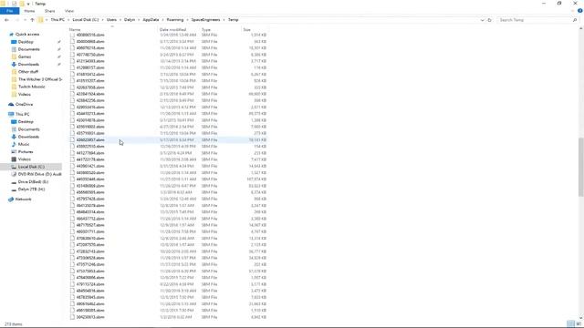Expand chevron after Users in breadcrumb
The image size is (584, 328).
[120, 20]
